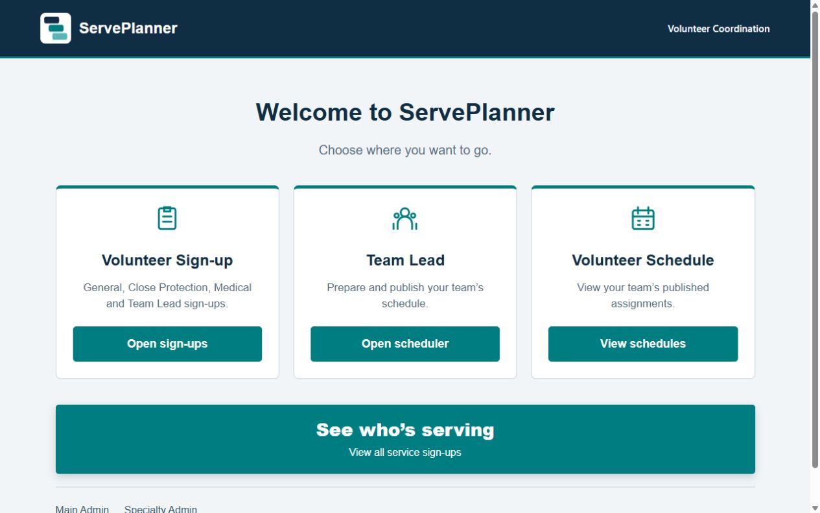Click the page vertical scrollbar thumb
Screen dimensions: 820x513
tap(815, 239)
